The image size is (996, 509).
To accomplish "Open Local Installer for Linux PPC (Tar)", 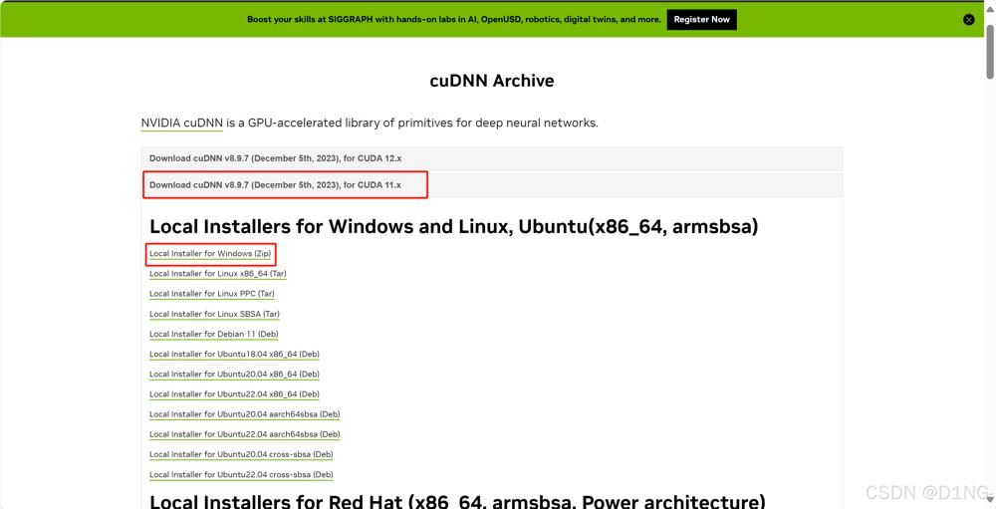I will [211, 294].
